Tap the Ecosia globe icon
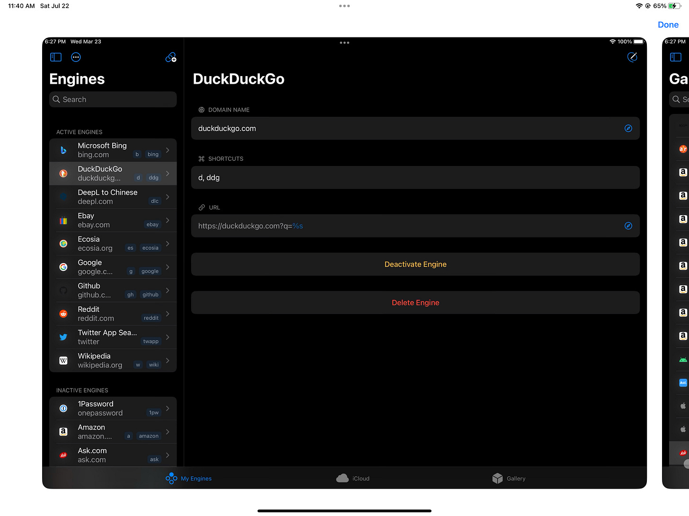Image resolution: width=689 pixels, height=516 pixels. tap(63, 244)
